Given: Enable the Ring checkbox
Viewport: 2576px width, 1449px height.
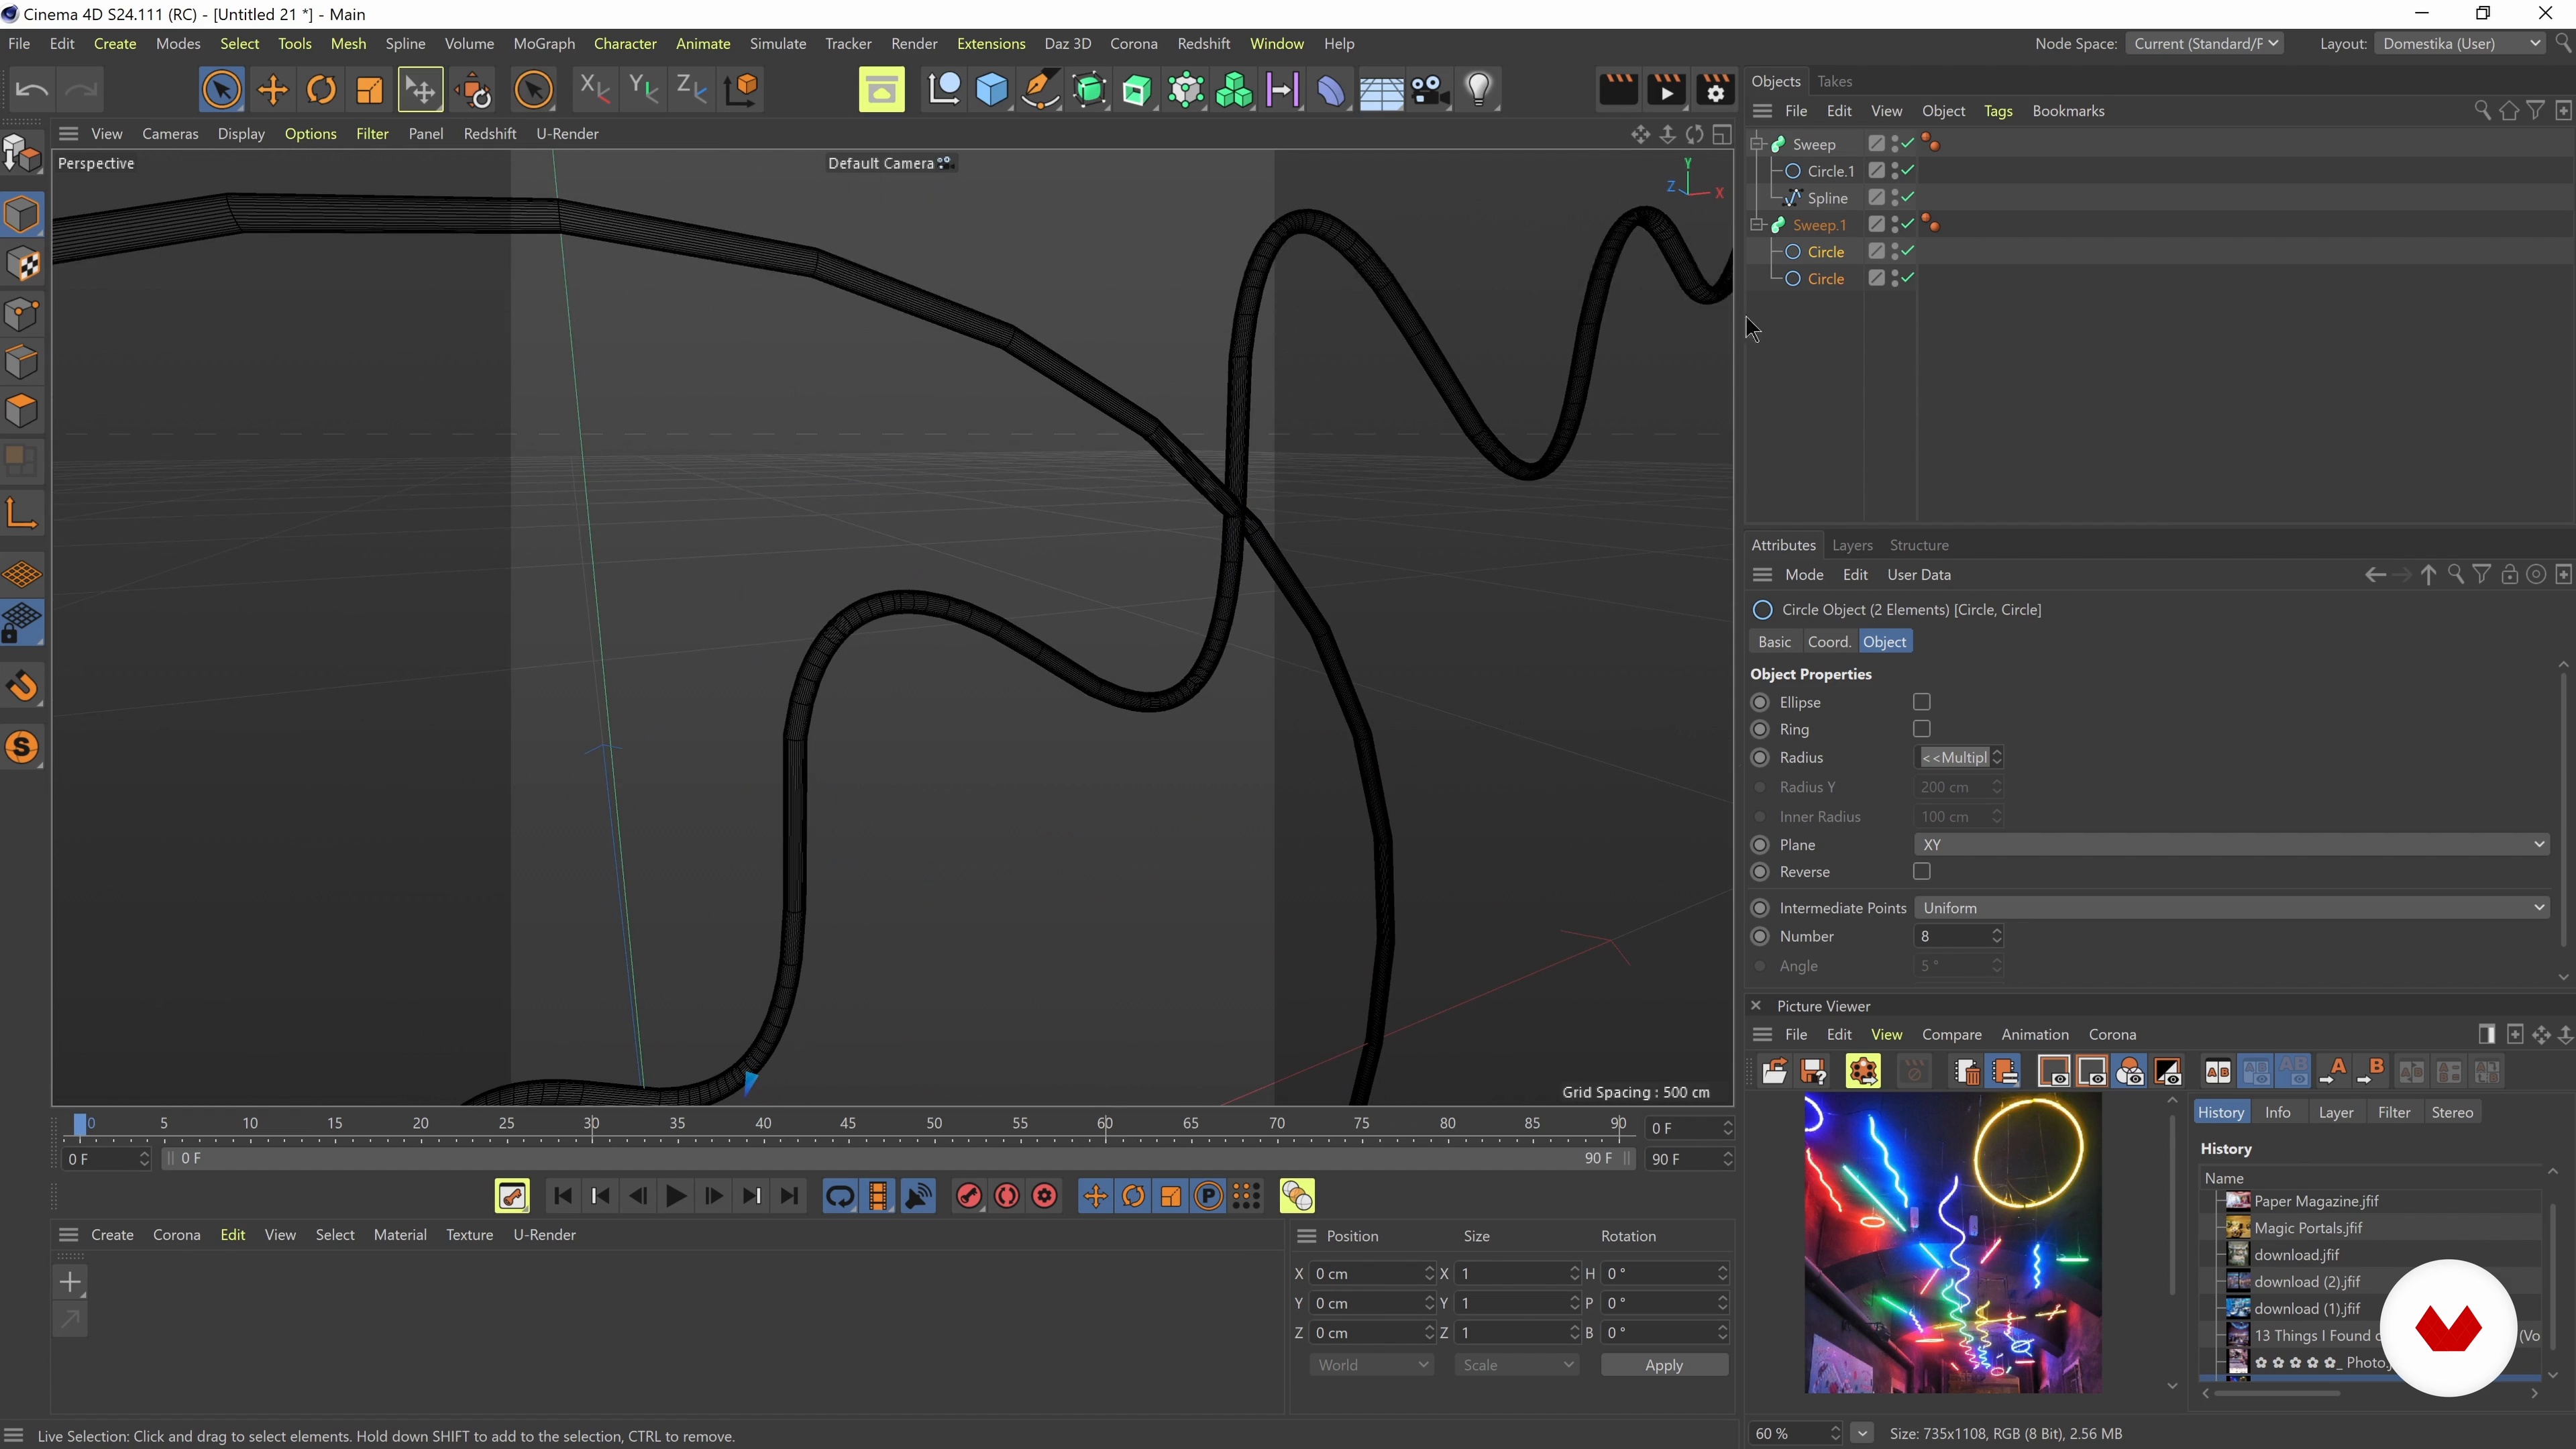Looking at the screenshot, I should point(1921,729).
